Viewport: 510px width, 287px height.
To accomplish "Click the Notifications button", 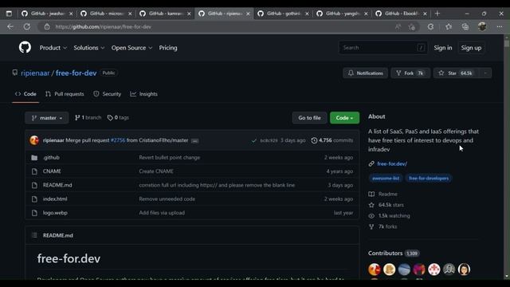I will point(365,73).
